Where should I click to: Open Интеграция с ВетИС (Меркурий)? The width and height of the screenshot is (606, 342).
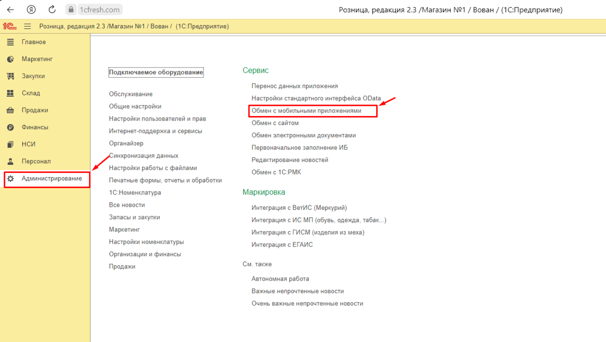[299, 208]
